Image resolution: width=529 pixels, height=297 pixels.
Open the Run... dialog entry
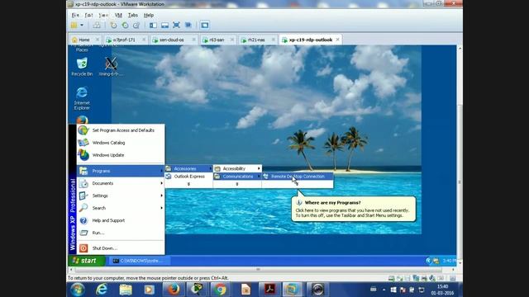point(121,233)
